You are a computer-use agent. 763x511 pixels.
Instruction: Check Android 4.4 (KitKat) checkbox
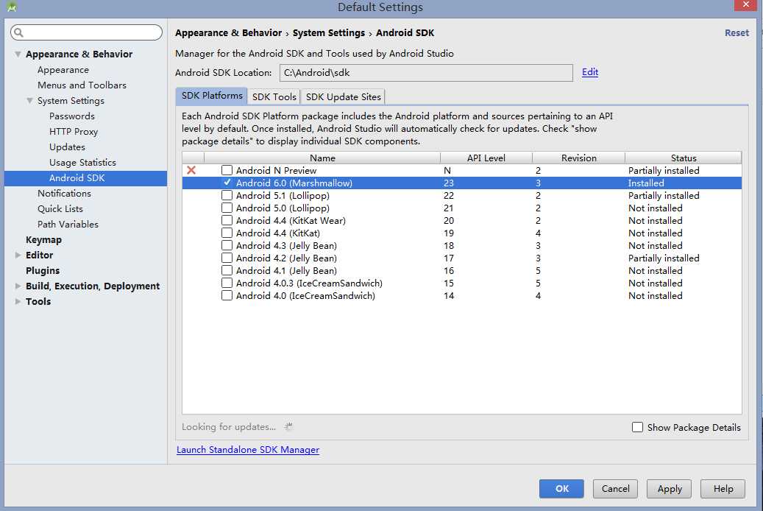[x=227, y=233]
